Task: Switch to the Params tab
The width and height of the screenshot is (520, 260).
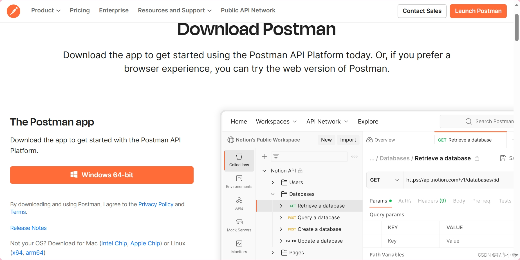Action: 380,201
